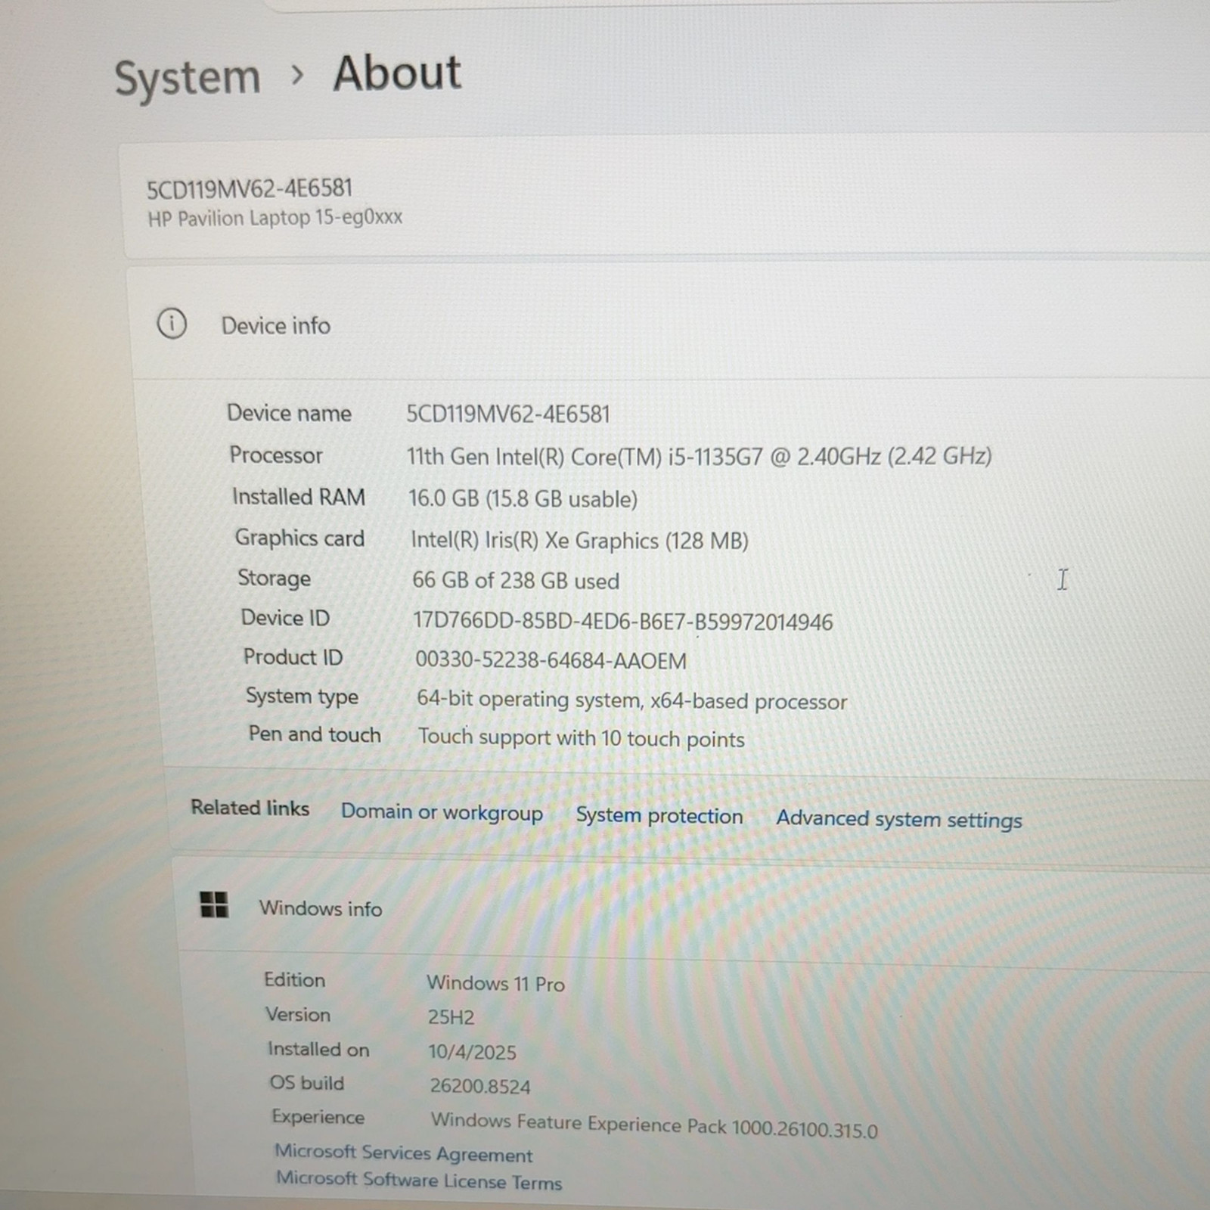Open Microsoft Services Agreement link
1210x1210 pixels.
[x=404, y=1153]
